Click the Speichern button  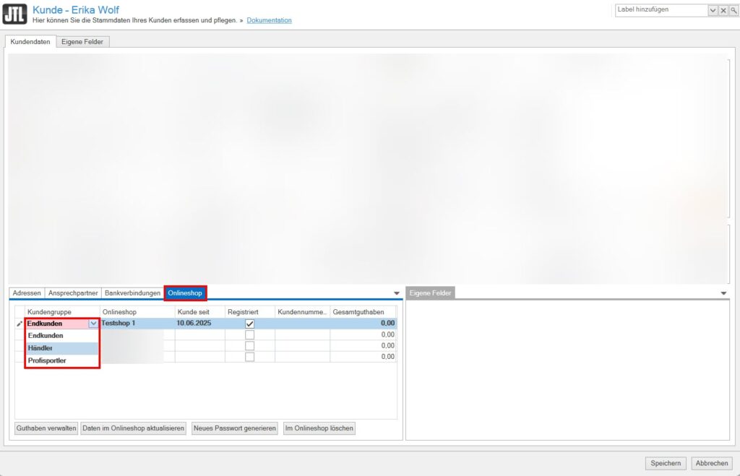click(x=665, y=464)
